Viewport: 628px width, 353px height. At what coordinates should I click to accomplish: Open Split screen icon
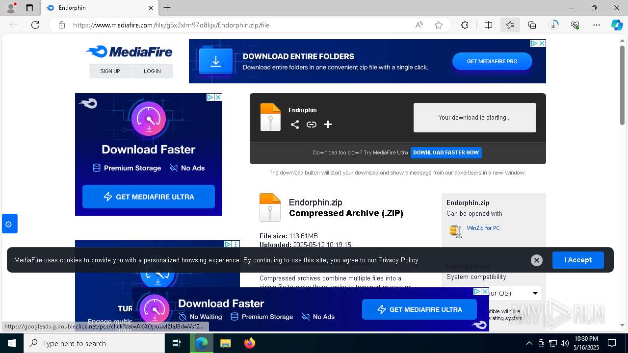[488, 25]
